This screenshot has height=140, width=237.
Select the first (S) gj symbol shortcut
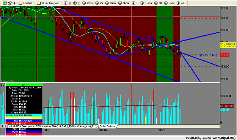point(67,3)
